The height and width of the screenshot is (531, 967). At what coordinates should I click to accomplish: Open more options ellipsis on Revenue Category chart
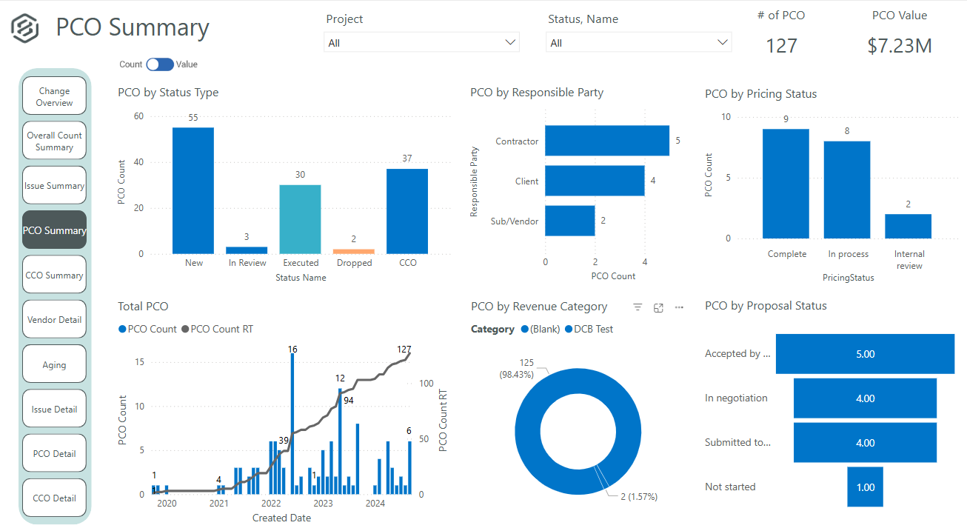[x=679, y=307]
